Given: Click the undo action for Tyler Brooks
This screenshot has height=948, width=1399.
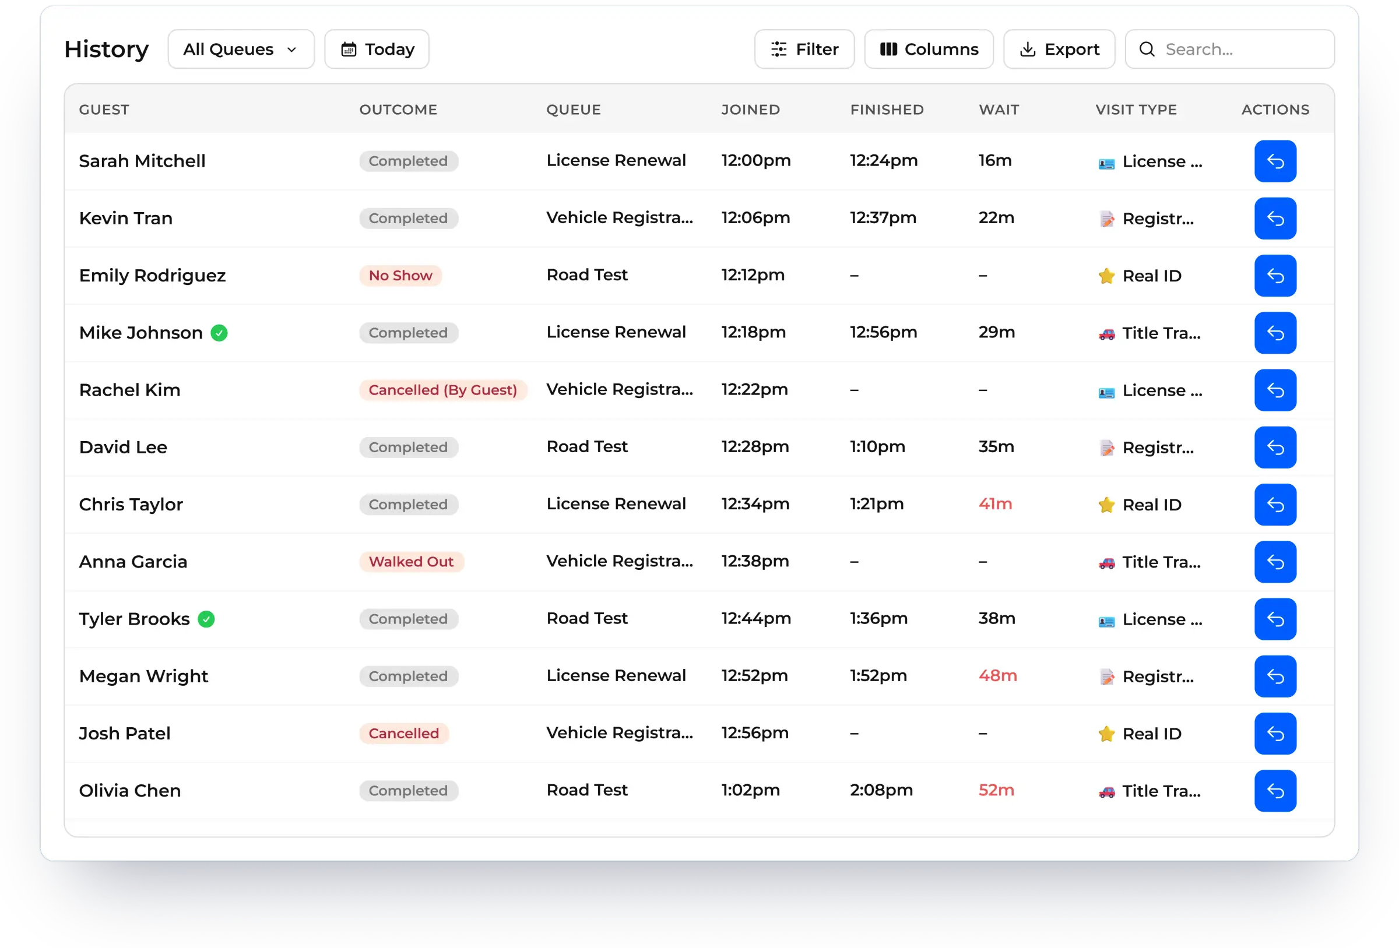Looking at the screenshot, I should click(1275, 619).
